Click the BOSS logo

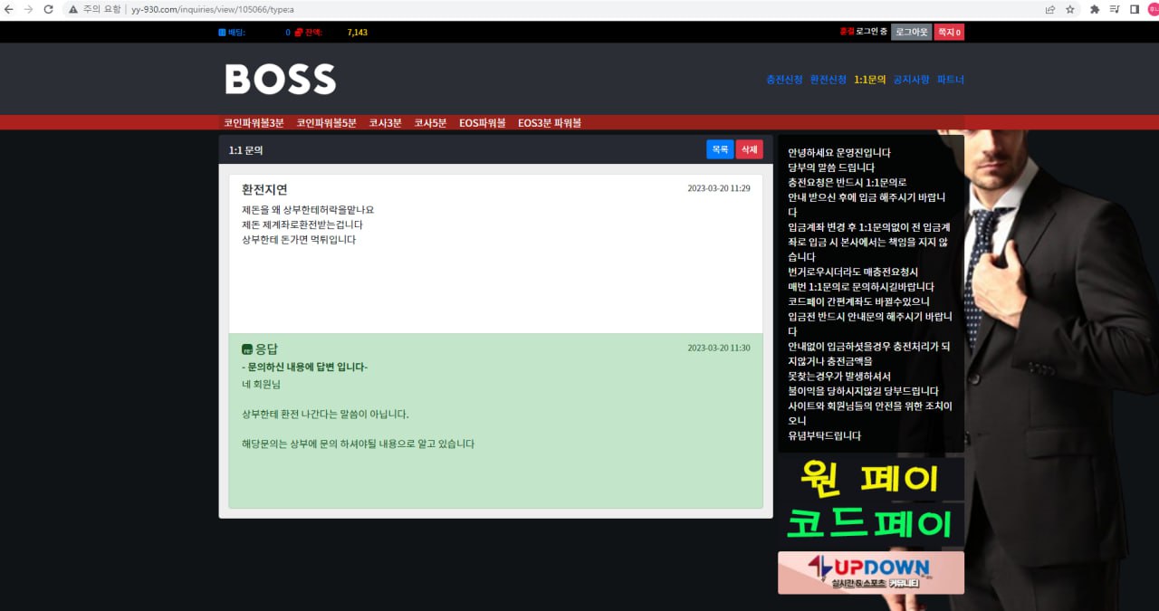(281, 80)
